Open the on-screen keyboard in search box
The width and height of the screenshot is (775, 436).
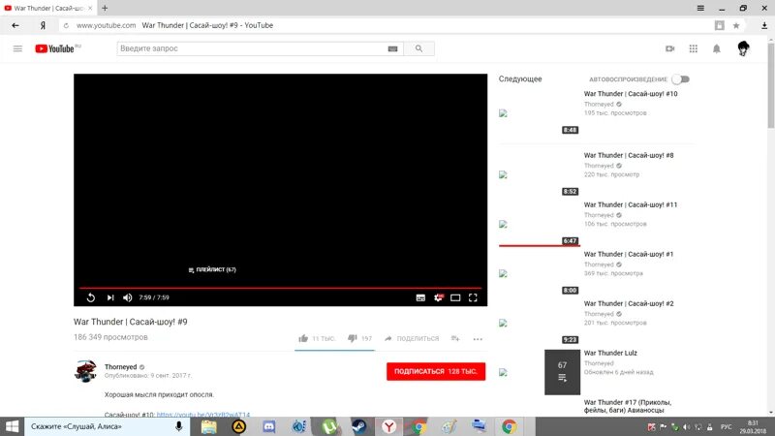tap(392, 48)
